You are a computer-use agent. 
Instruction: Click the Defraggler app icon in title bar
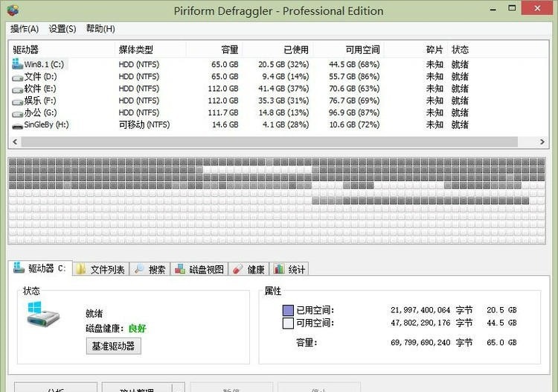(x=13, y=10)
